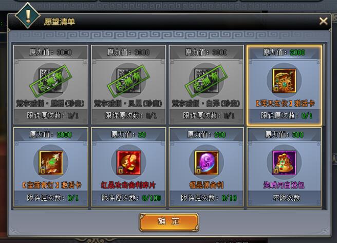Click the 【宝莲青灯】激活卡 name text

(51, 185)
